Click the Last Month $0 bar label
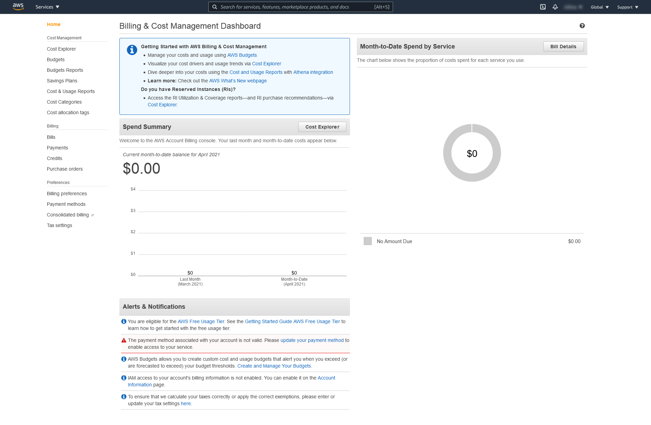 tap(190, 273)
